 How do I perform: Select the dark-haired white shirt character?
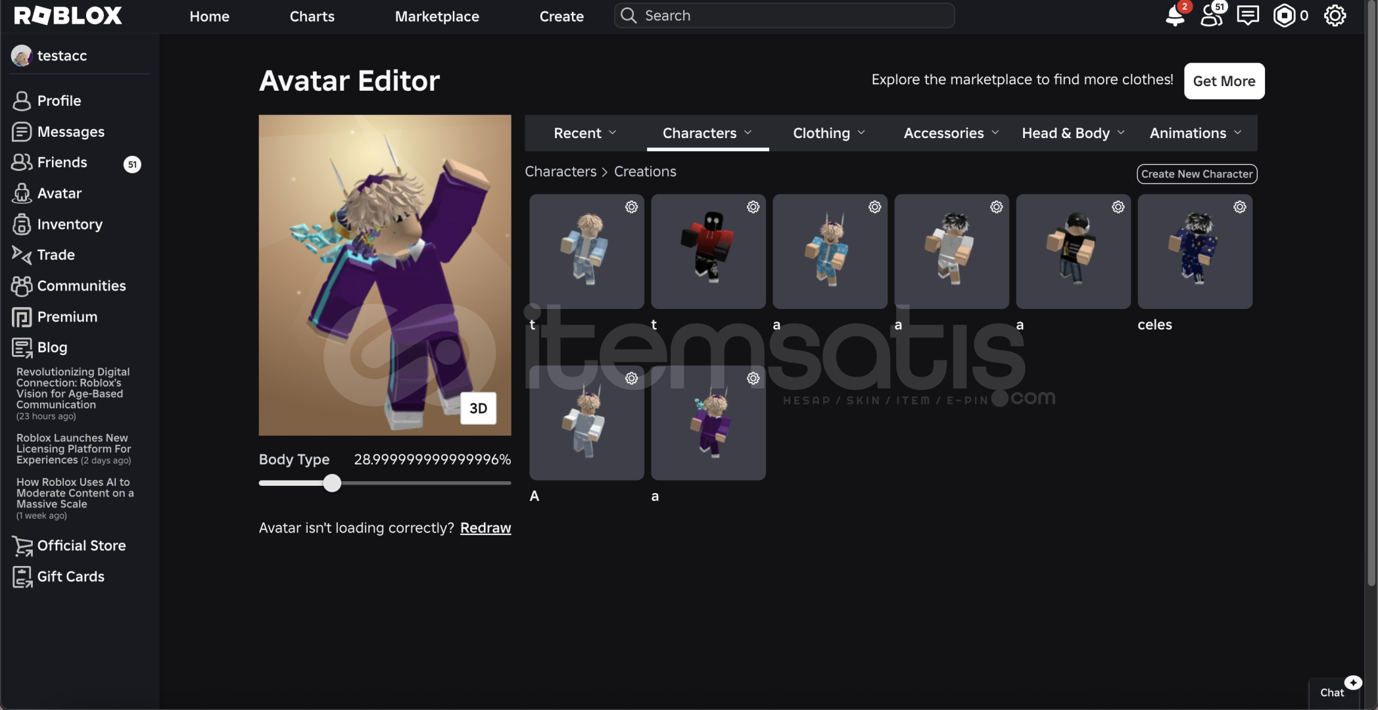pyautogui.click(x=951, y=251)
